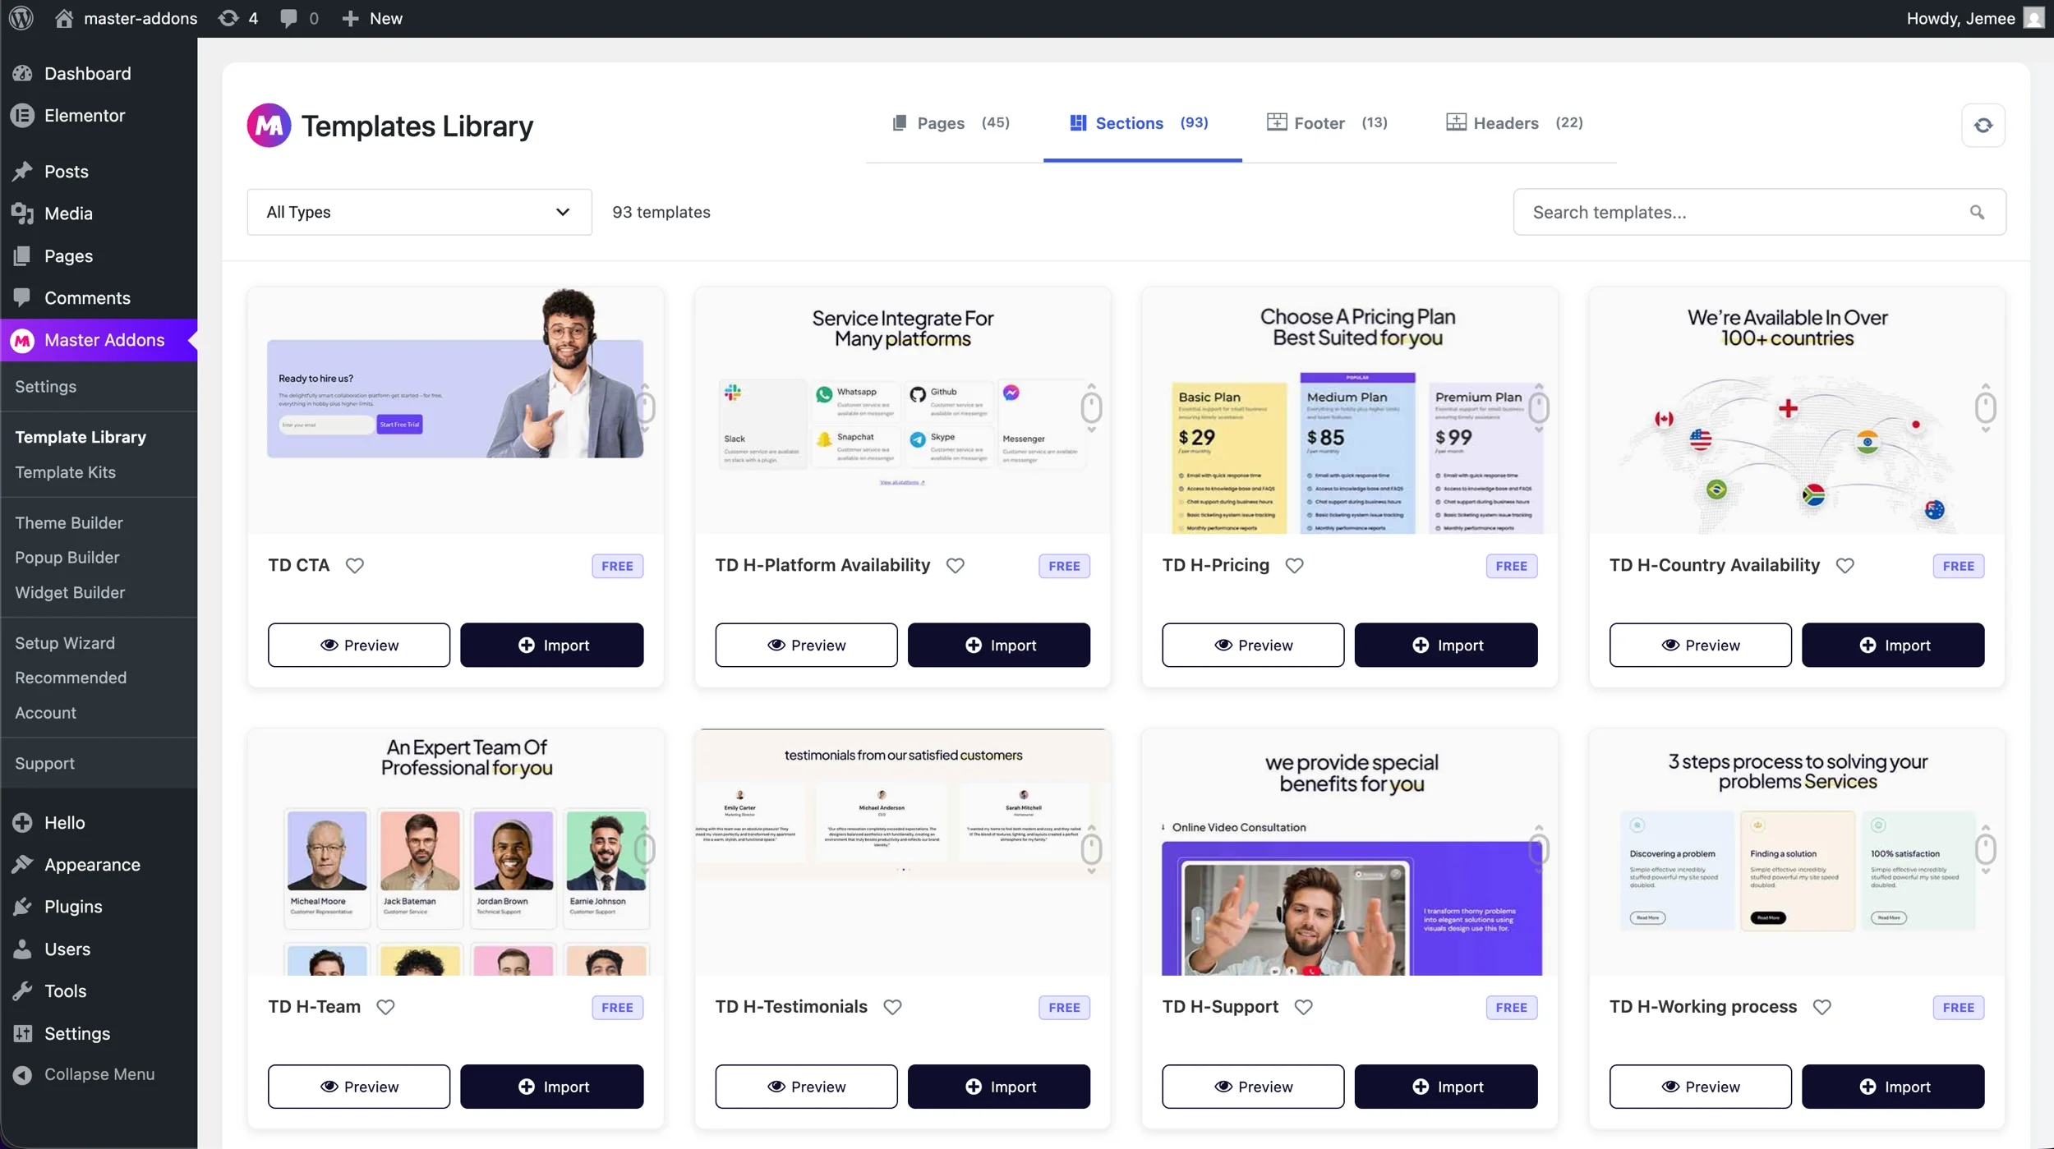Open the Recommended page
This screenshot has height=1149, width=2054.
pyautogui.click(x=71, y=678)
